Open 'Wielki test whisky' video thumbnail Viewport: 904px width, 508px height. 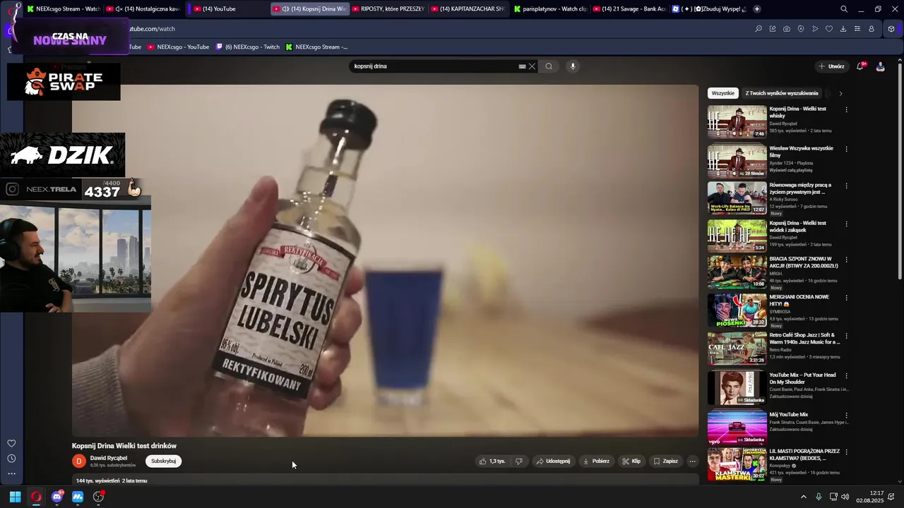point(737,122)
